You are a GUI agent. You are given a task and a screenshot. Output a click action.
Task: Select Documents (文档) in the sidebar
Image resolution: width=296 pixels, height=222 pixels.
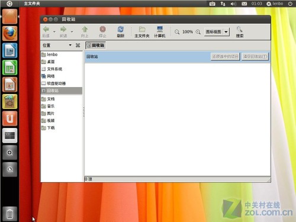click(x=62, y=99)
